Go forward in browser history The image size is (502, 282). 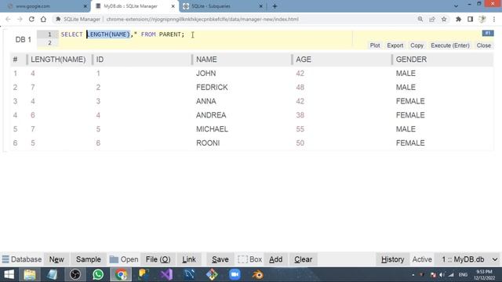click(20, 19)
